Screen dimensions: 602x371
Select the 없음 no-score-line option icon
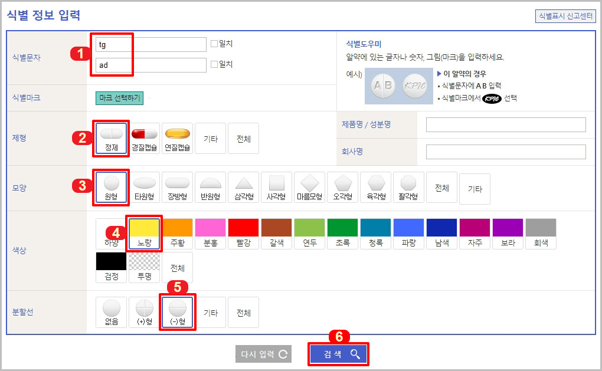[x=112, y=312]
